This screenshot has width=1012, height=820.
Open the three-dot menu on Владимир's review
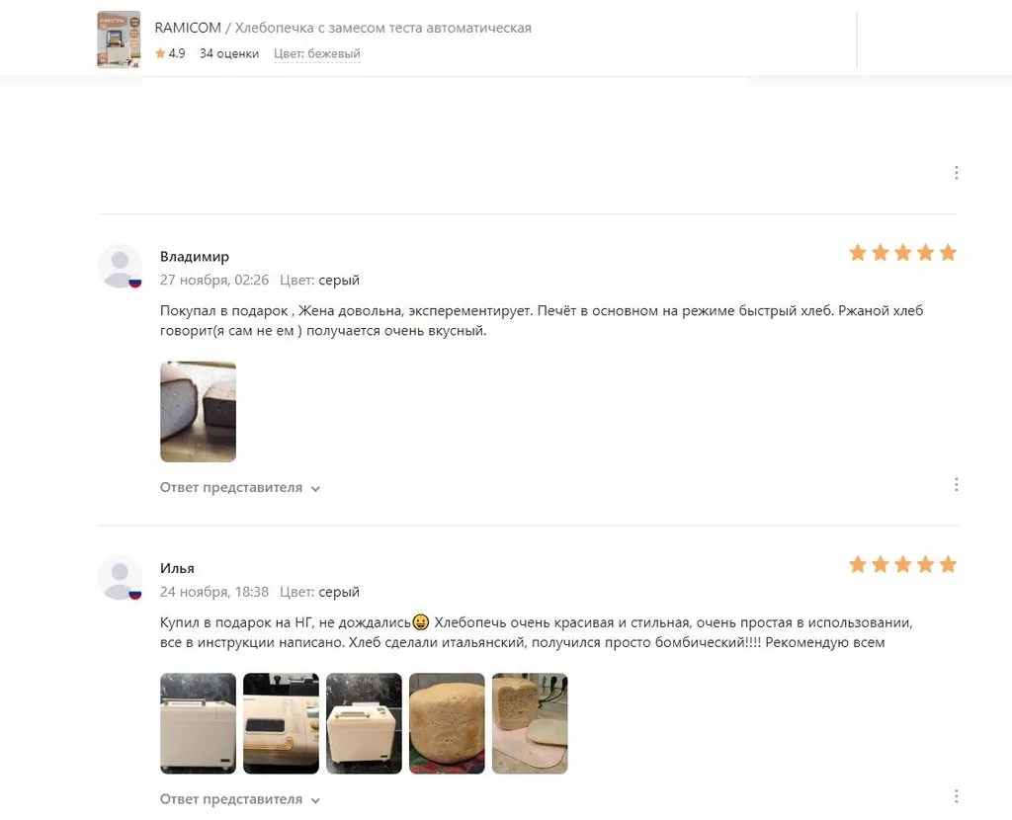tap(956, 484)
